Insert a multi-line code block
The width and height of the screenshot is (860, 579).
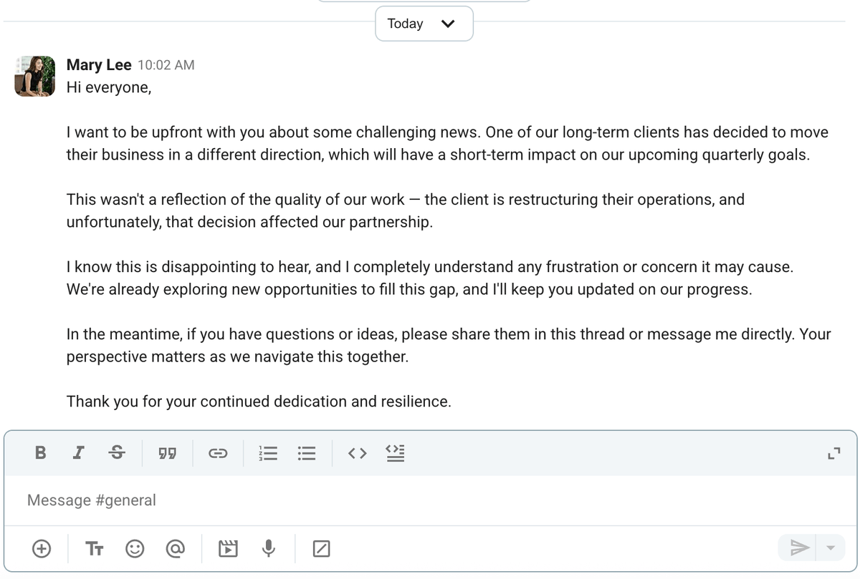[x=395, y=453]
